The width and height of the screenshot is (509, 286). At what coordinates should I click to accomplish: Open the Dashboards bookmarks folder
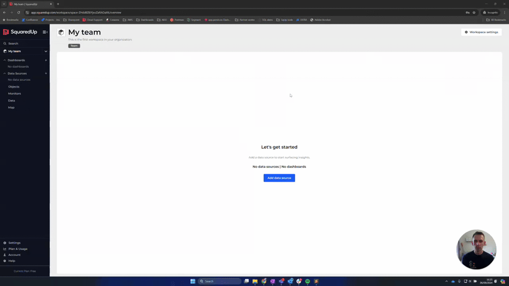pos(145,20)
